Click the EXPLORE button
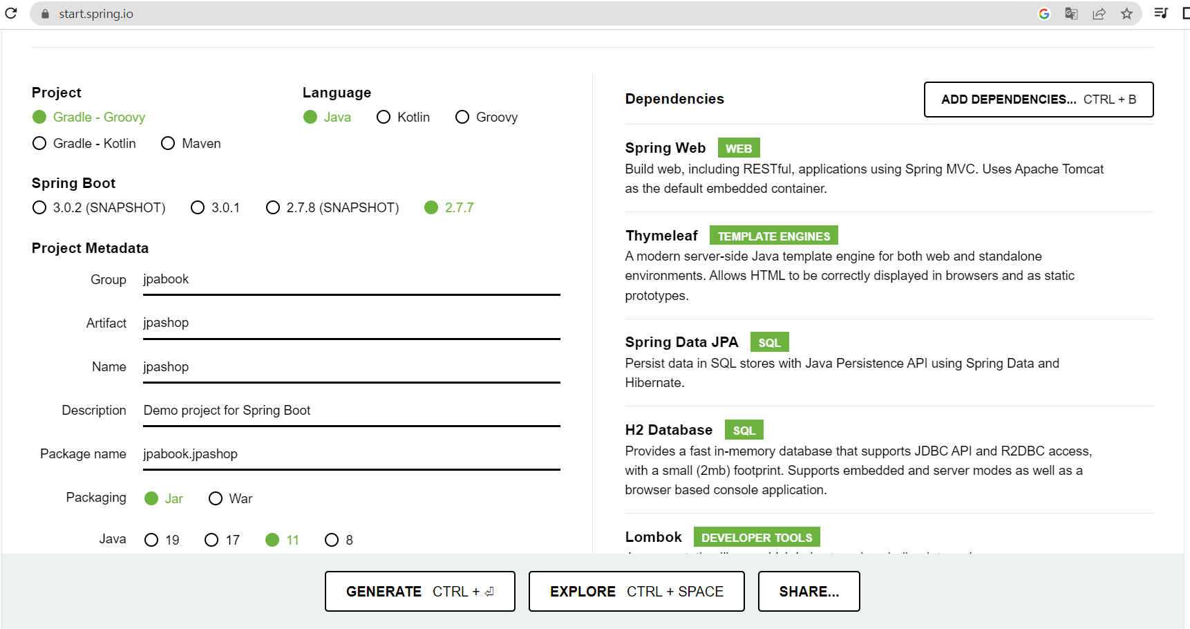The height and width of the screenshot is (629, 1190). pos(636,592)
